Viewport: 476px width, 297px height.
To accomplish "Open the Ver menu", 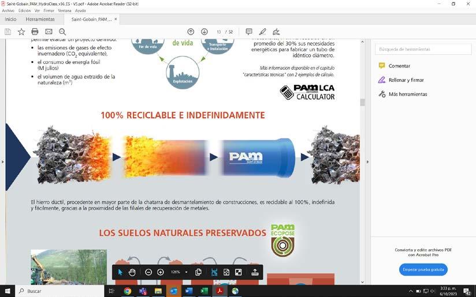I will coord(37,10).
